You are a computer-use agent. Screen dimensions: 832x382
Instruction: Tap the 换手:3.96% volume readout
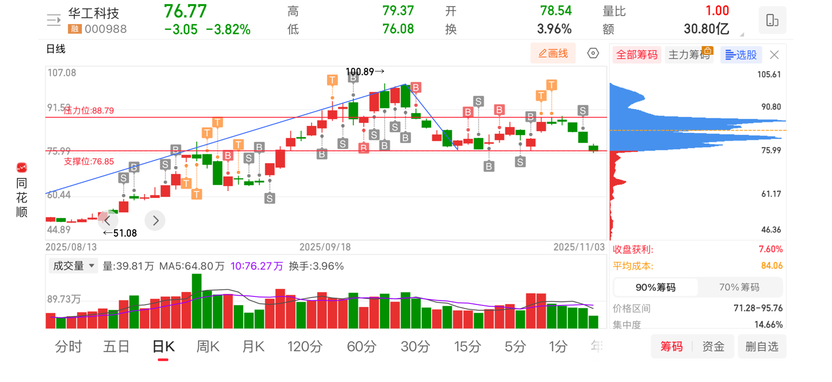click(317, 266)
